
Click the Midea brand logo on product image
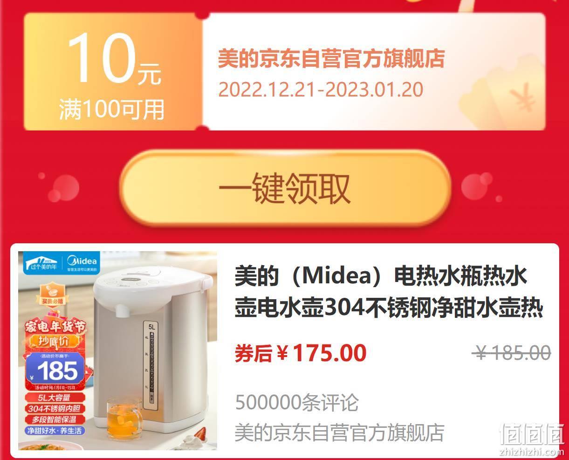tap(82, 263)
